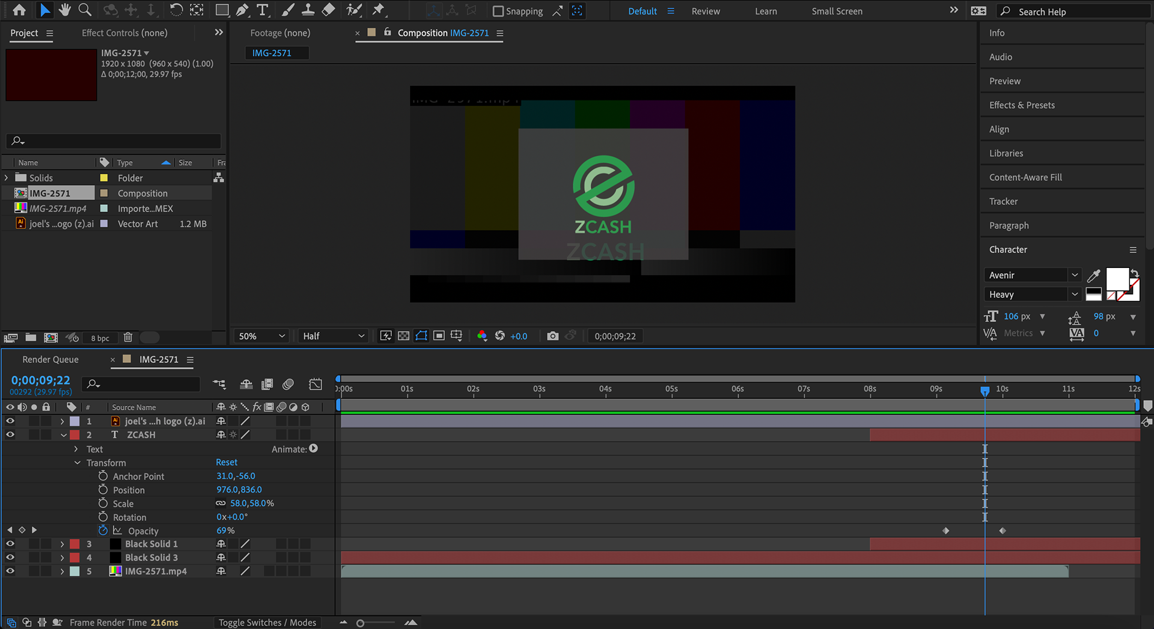Create a new folder in Project panel

point(31,338)
